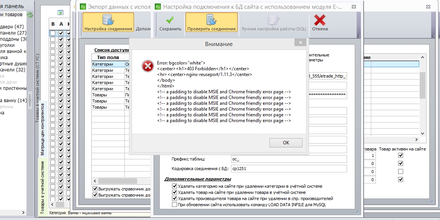
Task: Click PLi icon of Экспорт данных window
Action: coord(83,7)
